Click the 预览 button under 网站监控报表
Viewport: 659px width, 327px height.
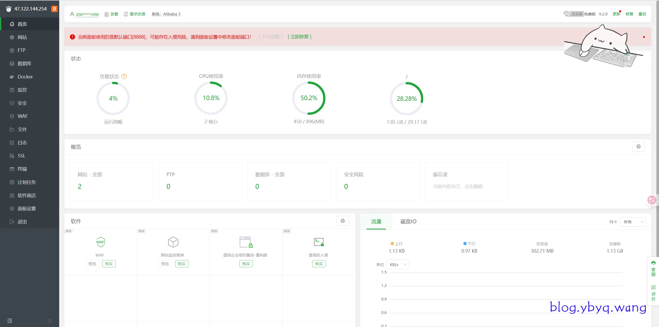[165, 264]
